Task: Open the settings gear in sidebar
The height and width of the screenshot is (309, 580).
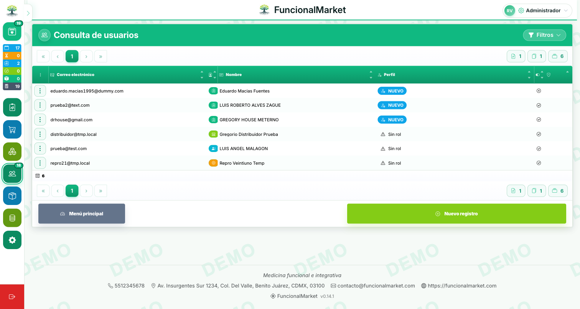Action: 12,240
